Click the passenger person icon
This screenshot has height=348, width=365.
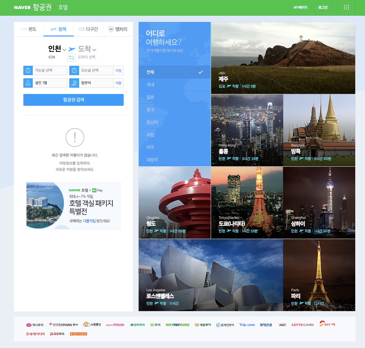(x=28, y=83)
